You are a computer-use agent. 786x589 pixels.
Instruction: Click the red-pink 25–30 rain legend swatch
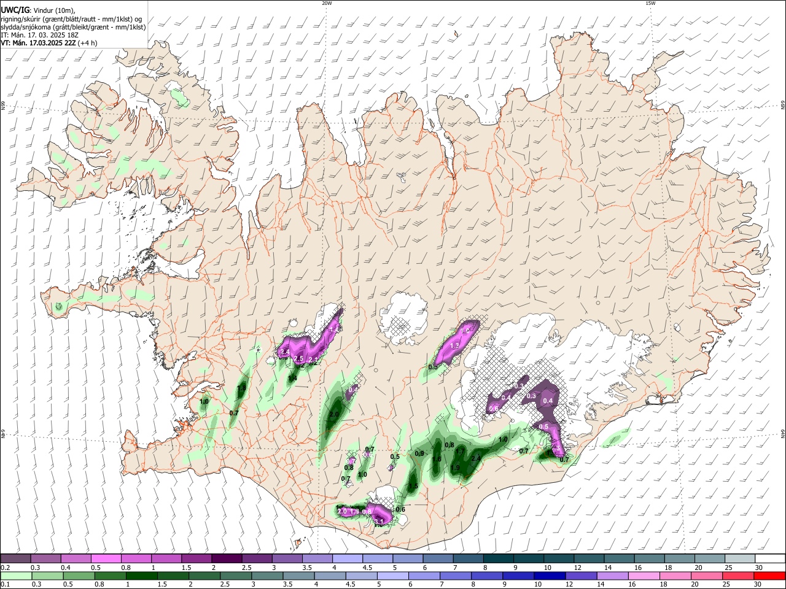pos(738,576)
